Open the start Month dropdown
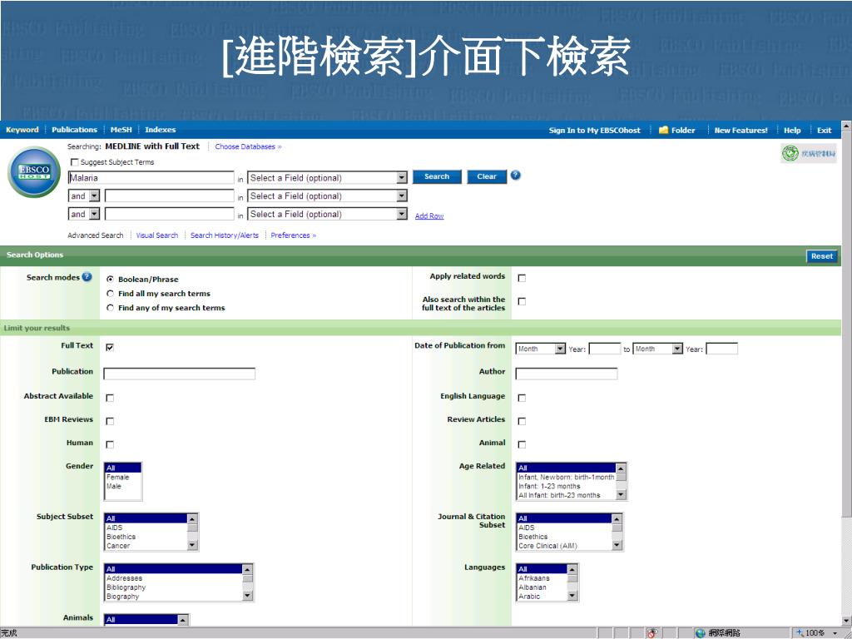 pyautogui.click(x=541, y=349)
